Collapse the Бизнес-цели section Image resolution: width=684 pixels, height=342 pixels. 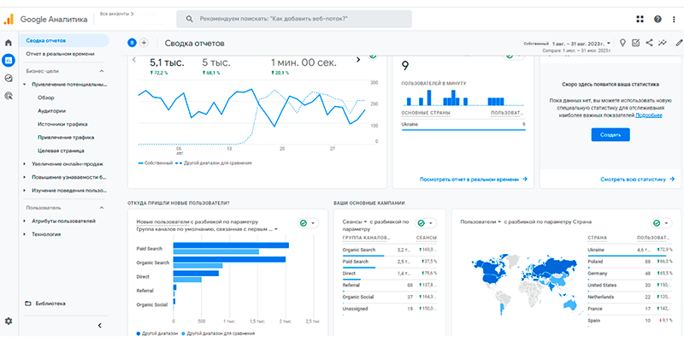coord(102,71)
